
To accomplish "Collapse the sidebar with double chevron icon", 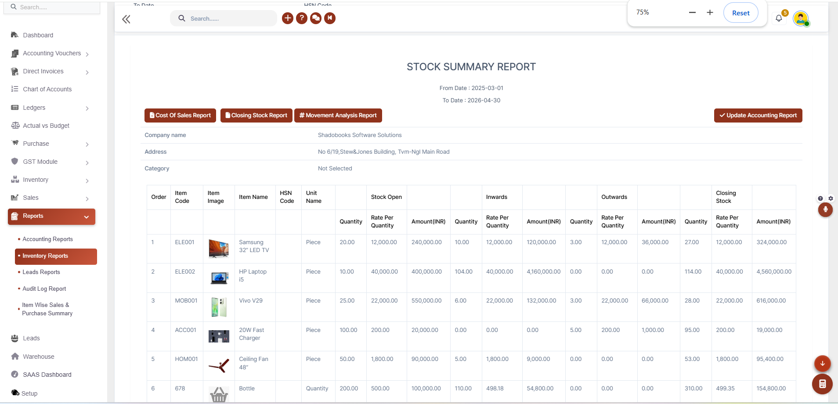I will (x=126, y=19).
